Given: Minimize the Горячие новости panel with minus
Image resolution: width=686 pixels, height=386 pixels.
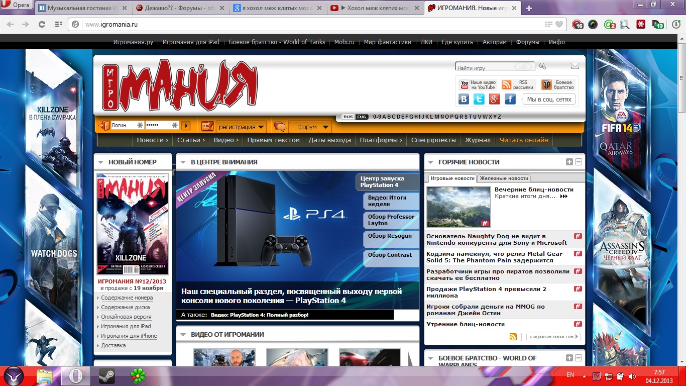Looking at the screenshot, I should [x=579, y=162].
